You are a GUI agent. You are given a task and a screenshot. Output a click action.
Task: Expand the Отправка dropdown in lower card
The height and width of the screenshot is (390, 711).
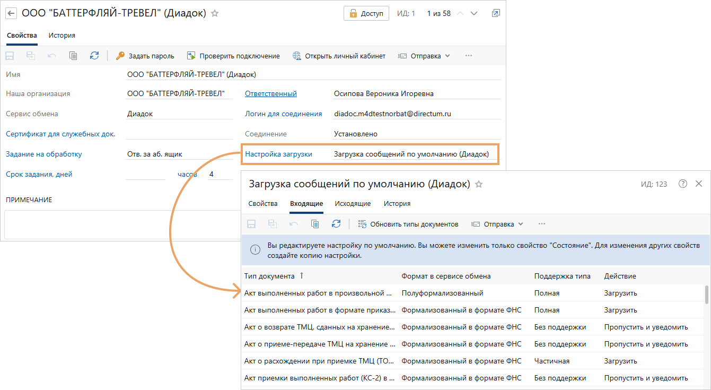(498, 224)
